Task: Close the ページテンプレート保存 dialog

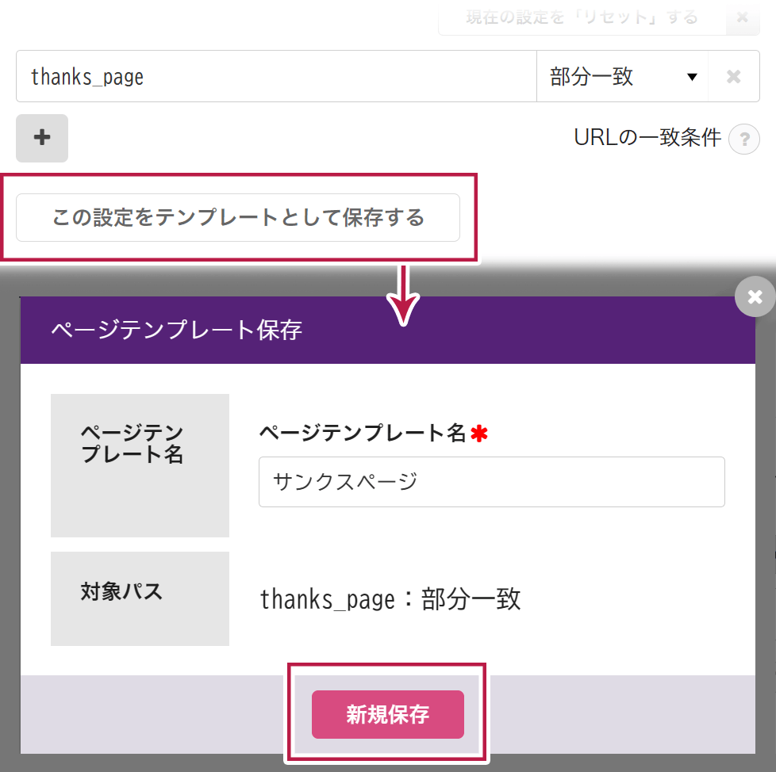Action: (755, 296)
